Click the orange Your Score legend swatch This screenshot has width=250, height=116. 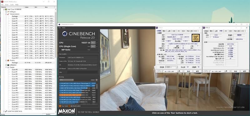click(x=60, y=106)
